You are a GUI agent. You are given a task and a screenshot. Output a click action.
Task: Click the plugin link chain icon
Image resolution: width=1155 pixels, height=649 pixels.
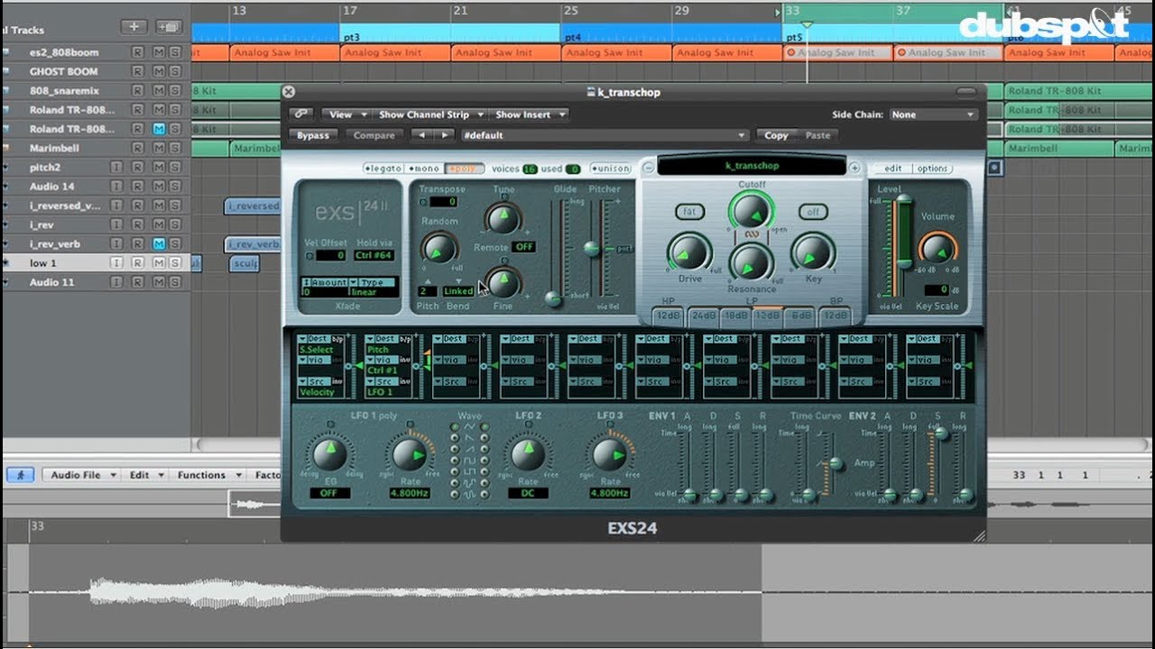tap(300, 114)
